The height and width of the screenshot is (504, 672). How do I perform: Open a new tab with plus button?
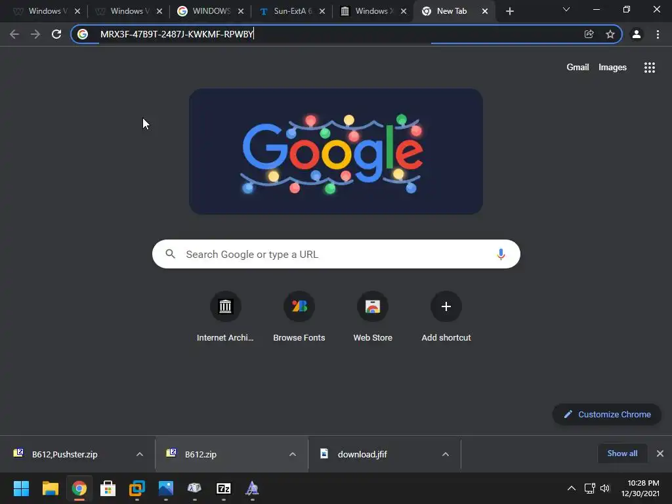[x=509, y=11]
